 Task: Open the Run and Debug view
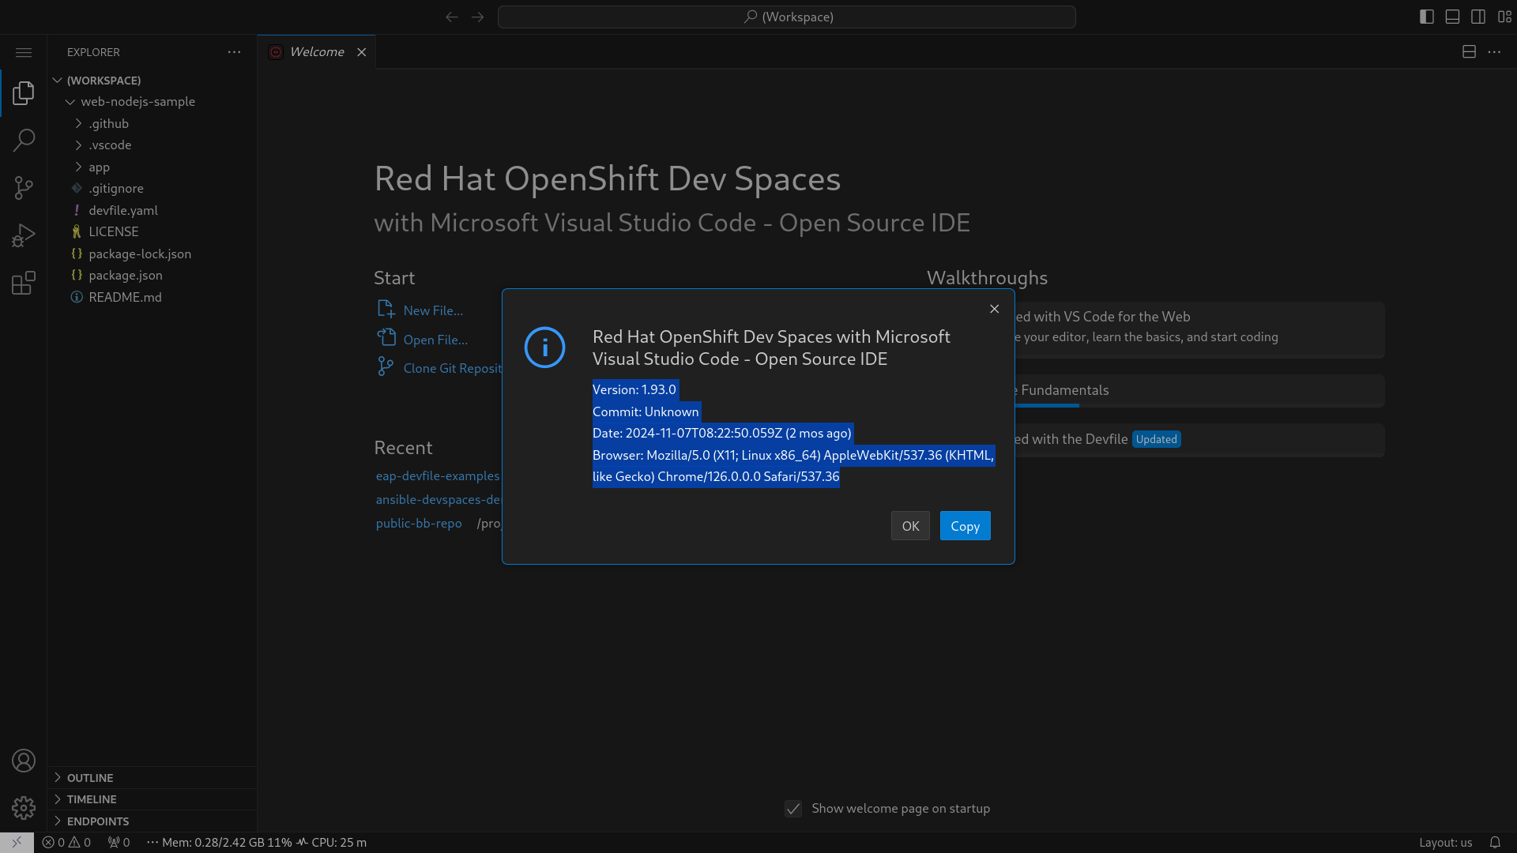point(24,235)
